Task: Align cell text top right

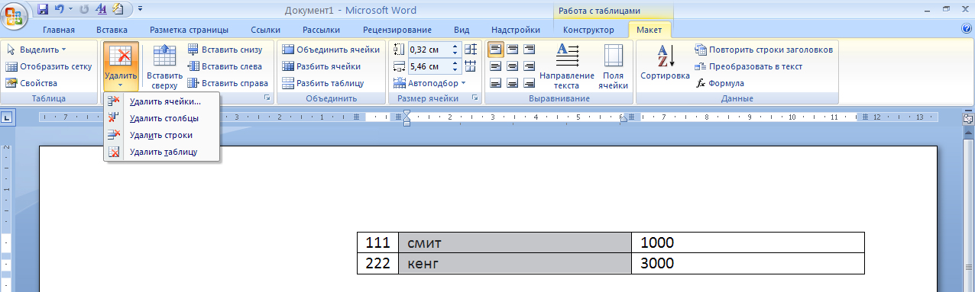Action: [529, 50]
